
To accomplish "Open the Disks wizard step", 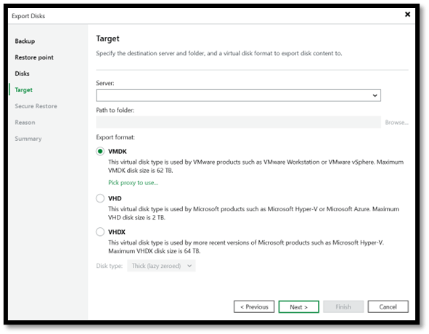I will [23, 73].
